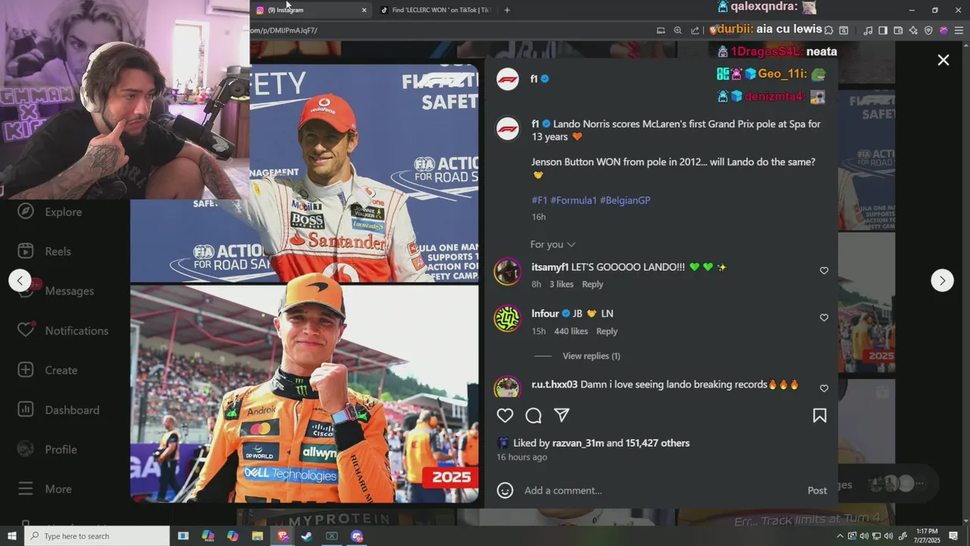Reply to lnfour's comment
This screenshot has width=970, height=546.
pos(607,331)
